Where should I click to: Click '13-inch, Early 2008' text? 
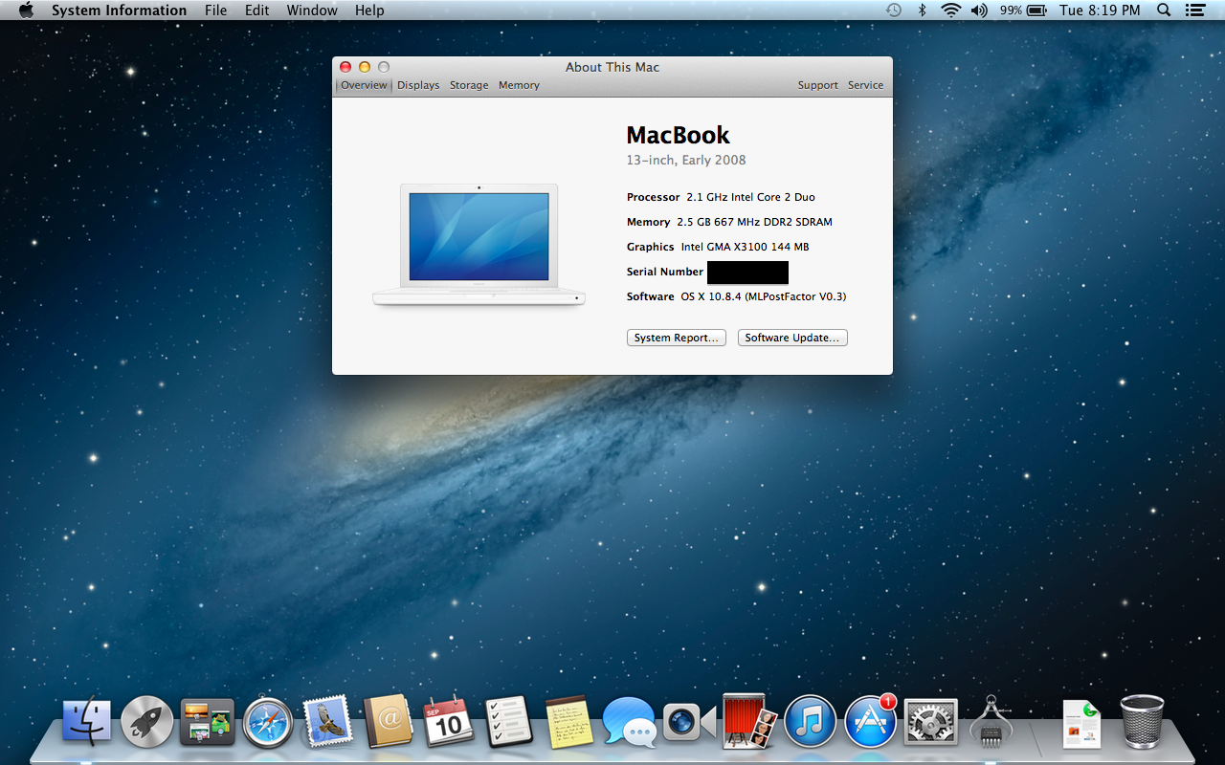686,161
